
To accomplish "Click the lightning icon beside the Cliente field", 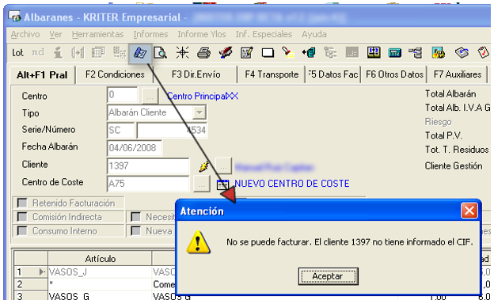I will pos(203,166).
